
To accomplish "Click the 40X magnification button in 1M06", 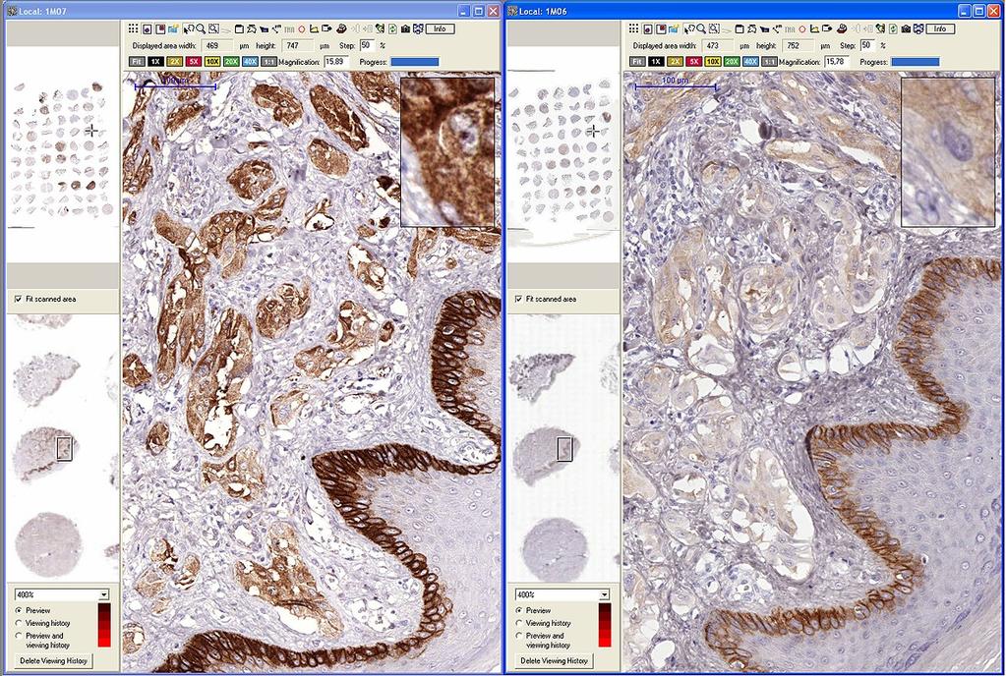I will [x=750, y=62].
